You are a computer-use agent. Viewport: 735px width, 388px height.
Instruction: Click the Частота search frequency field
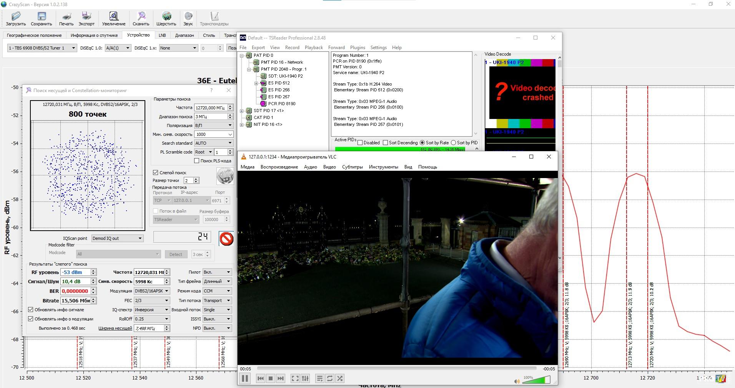click(211, 108)
